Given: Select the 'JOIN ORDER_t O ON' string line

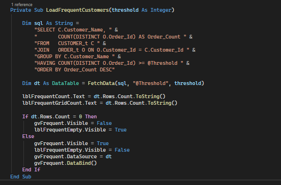Looking at the screenshot, I should click(114, 50).
